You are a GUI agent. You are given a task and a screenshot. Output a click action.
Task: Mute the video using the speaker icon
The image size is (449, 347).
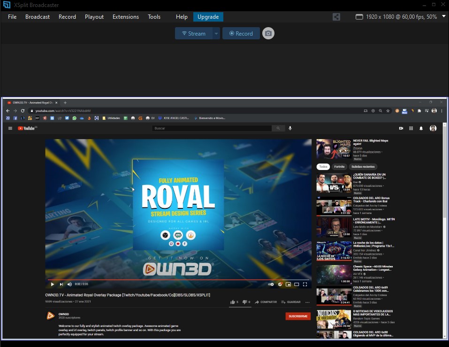(69, 284)
